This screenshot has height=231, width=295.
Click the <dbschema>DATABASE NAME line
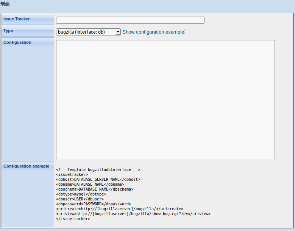click(95, 189)
